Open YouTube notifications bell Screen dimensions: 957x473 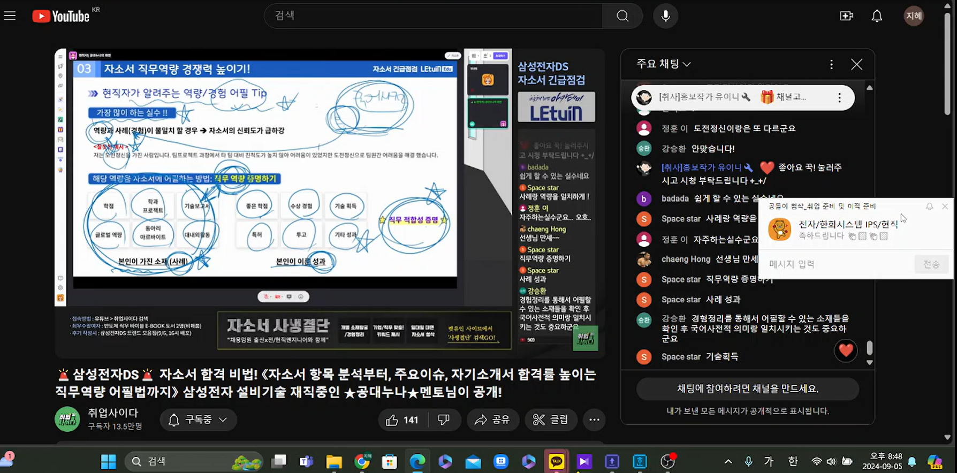click(877, 16)
